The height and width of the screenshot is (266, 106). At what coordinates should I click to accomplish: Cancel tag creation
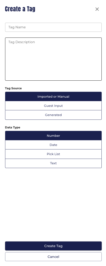[x=53, y=257]
